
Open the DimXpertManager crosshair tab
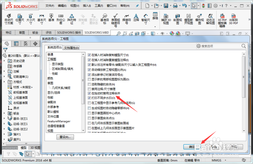(35, 44)
